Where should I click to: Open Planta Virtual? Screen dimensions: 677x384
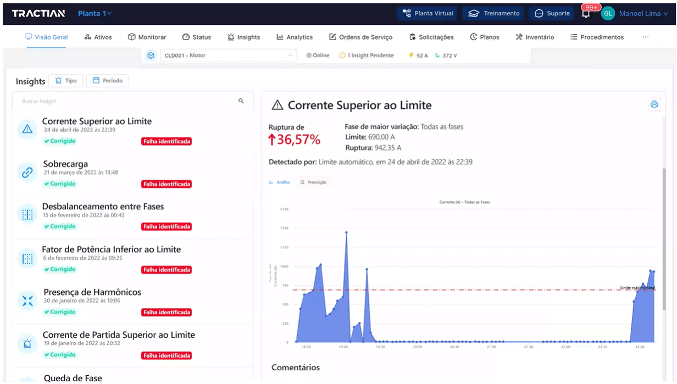(428, 13)
